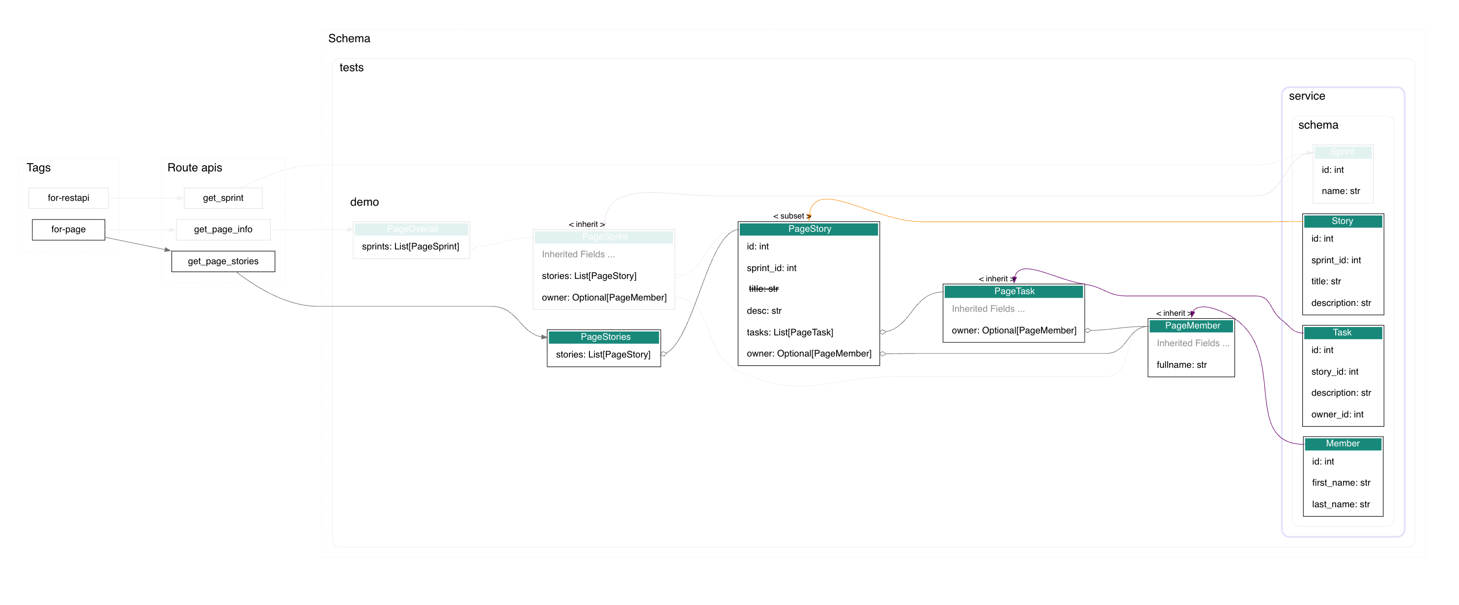Expand Inherited Fields in PageTask

(988, 308)
